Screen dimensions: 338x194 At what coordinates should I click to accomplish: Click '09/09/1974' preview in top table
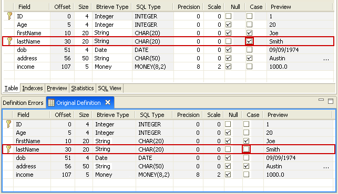pos(284,50)
